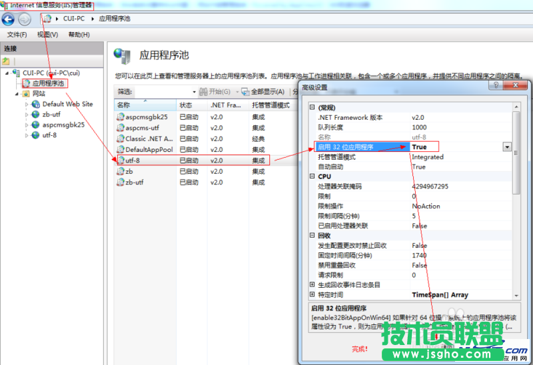Click the zb-utf app pool icon in list
533x365 pixels.
point(121,182)
